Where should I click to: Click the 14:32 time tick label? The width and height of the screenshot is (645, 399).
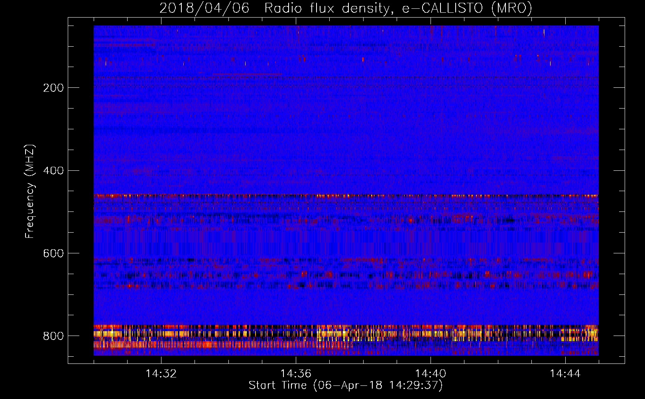click(161, 374)
